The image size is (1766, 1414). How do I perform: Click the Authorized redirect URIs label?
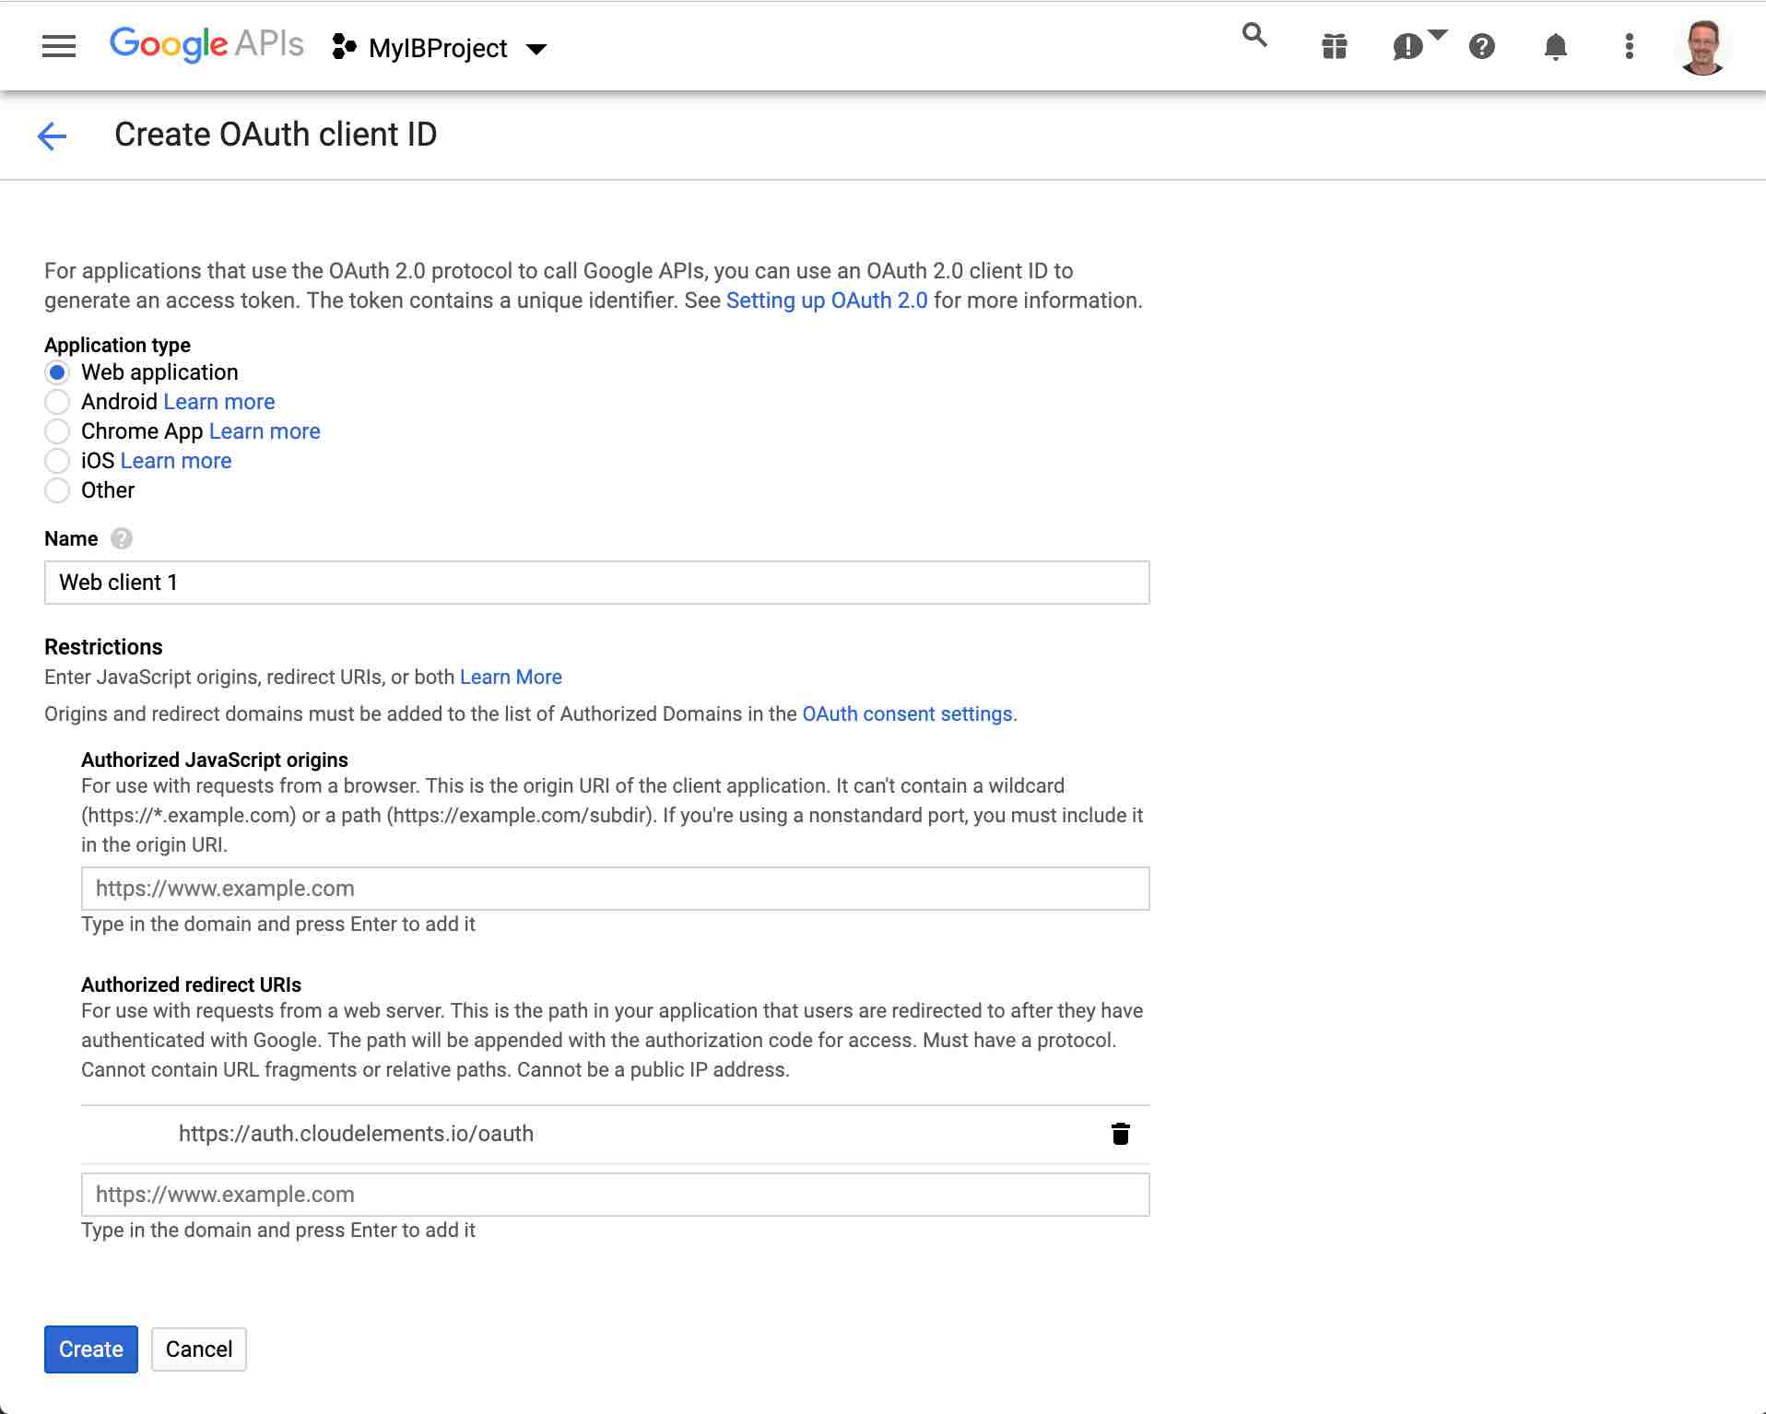click(x=192, y=985)
